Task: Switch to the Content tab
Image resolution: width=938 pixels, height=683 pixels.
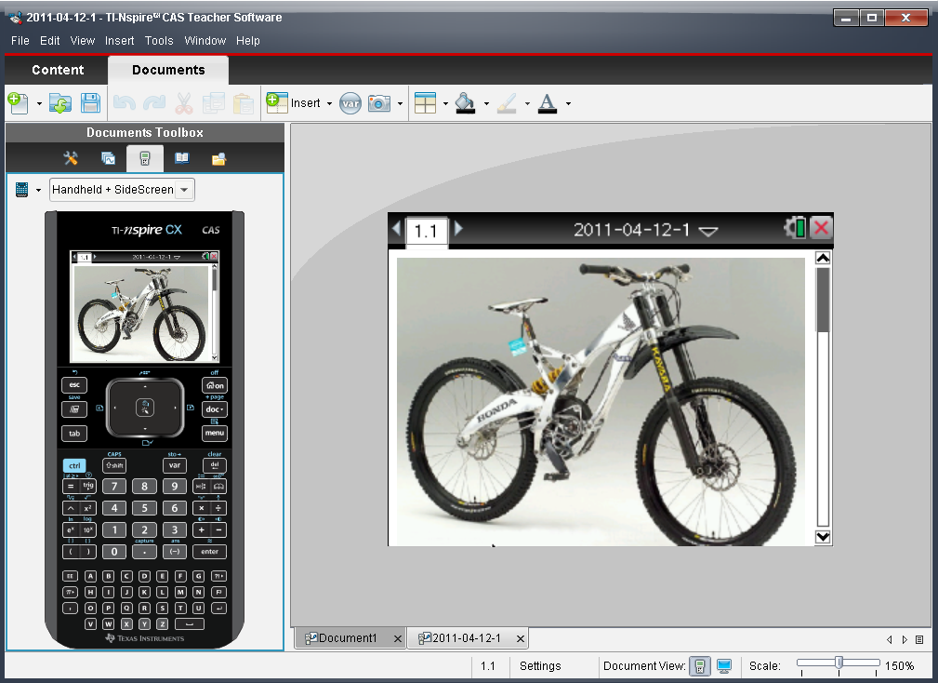Action: pyautogui.click(x=58, y=70)
